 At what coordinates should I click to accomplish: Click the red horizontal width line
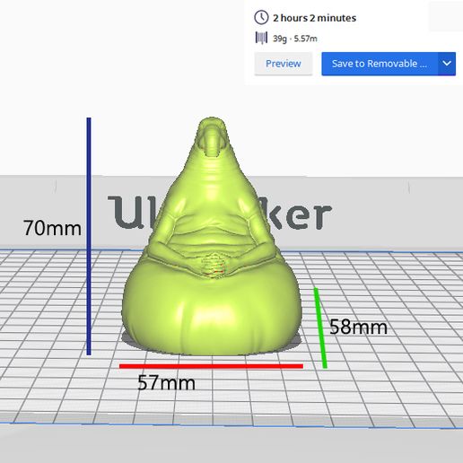pyautogui.click(x=211, y=366)
